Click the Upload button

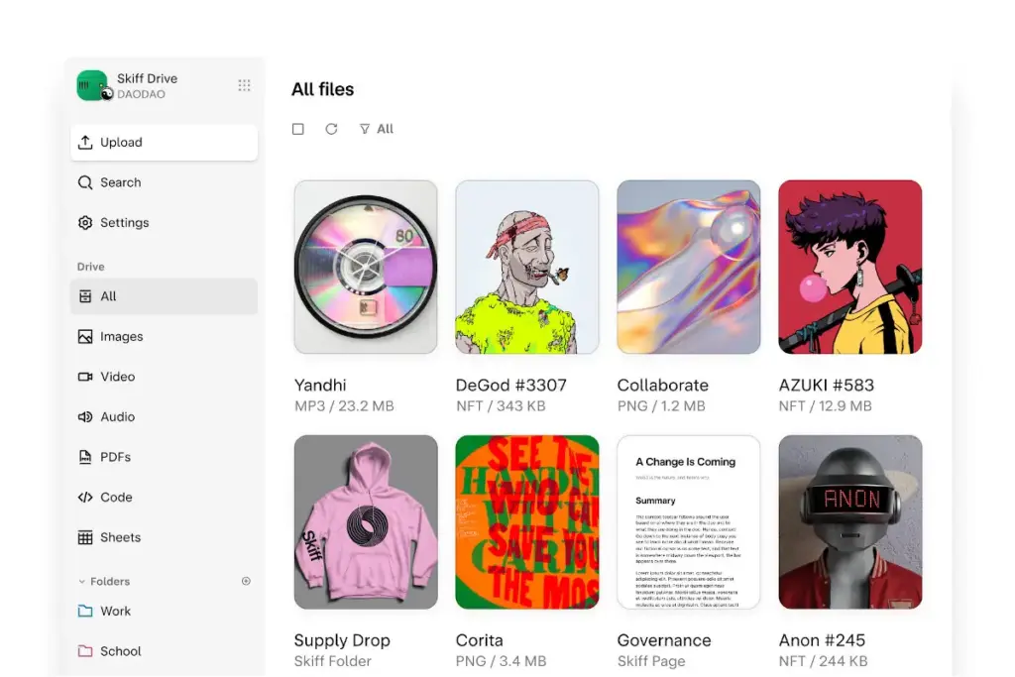pos(164,143)
